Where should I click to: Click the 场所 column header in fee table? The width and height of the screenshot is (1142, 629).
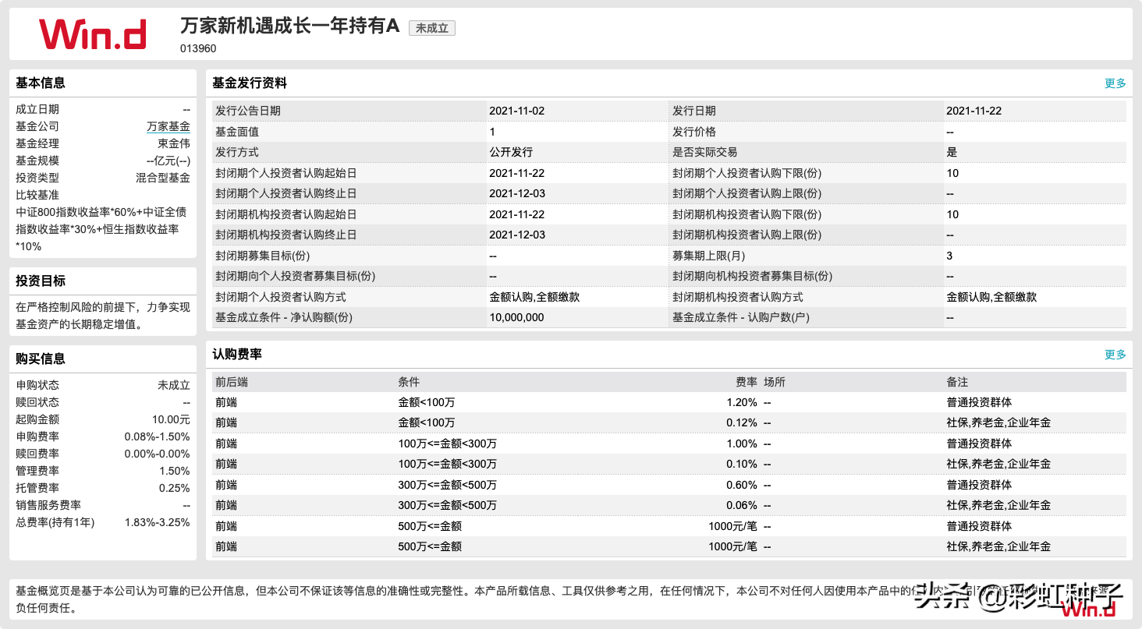(x=775, y=382)
